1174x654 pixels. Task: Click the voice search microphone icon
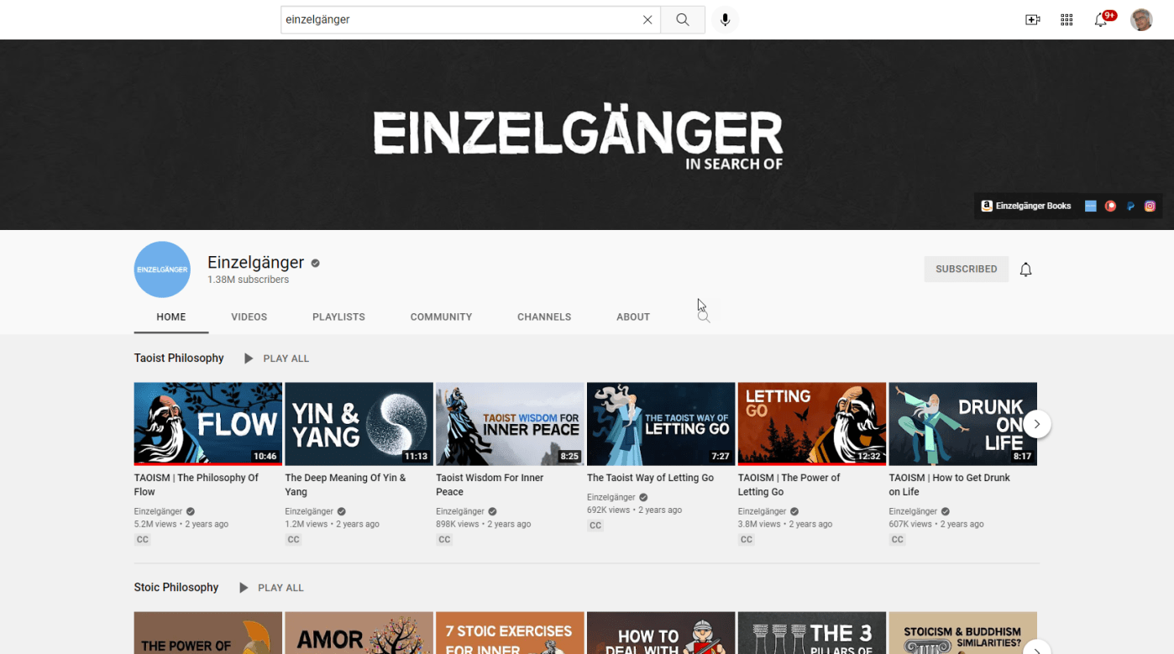725,20
